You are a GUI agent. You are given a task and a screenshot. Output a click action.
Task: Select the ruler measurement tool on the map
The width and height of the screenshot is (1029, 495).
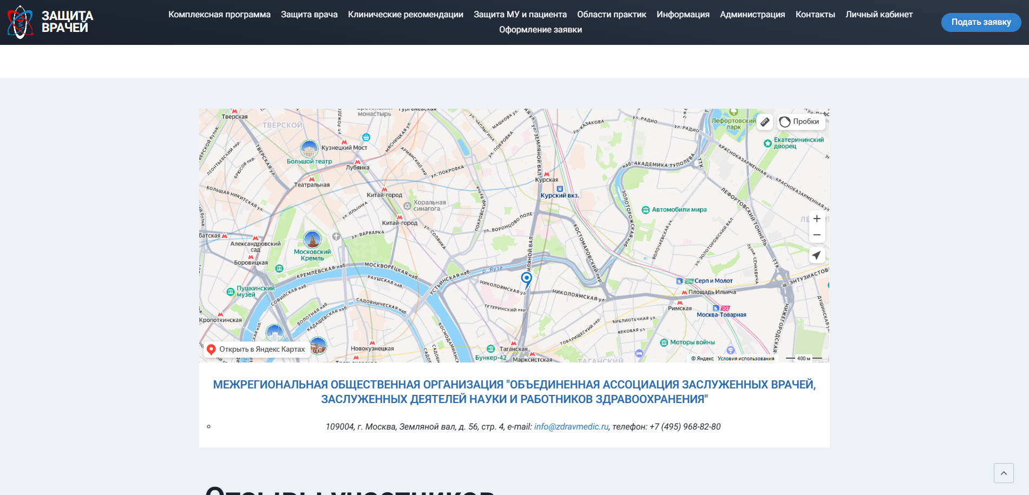click(x=765, y=122)
